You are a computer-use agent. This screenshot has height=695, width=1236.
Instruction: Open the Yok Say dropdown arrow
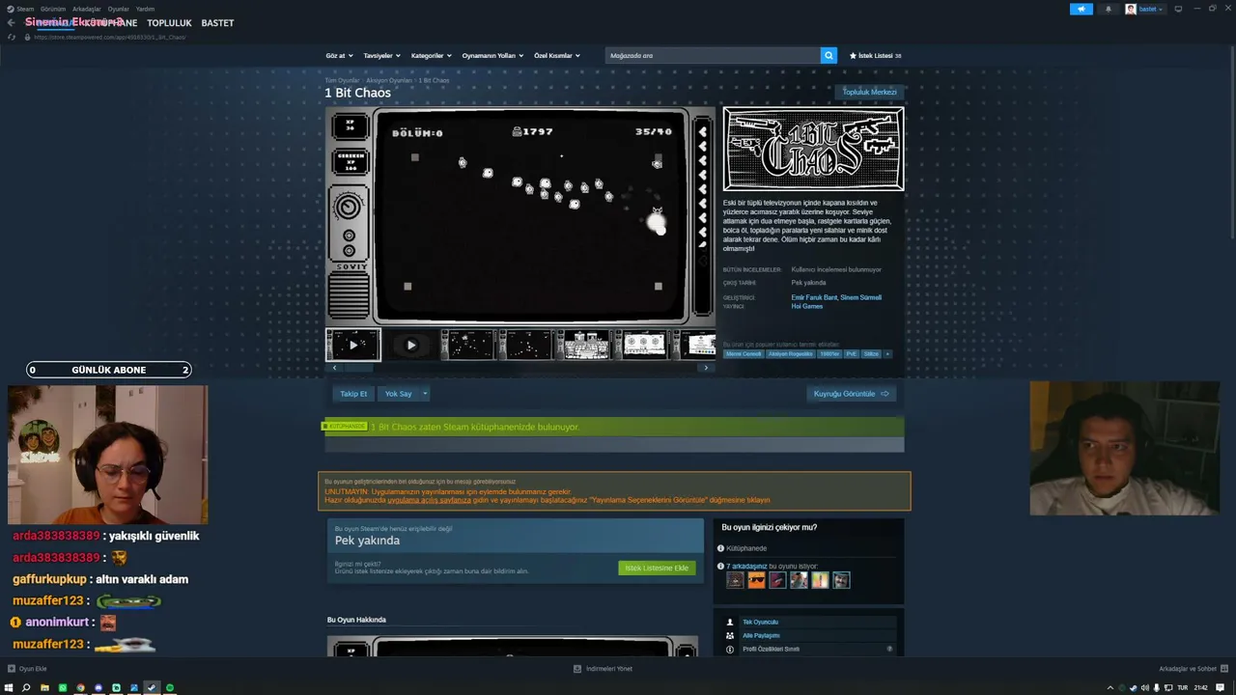425,394
